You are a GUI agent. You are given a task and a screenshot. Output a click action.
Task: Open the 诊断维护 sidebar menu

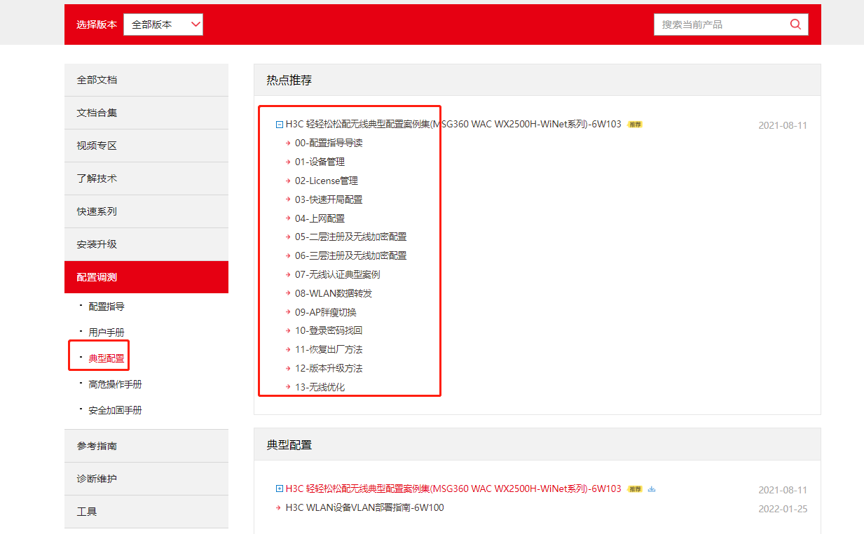pos(146,479)
